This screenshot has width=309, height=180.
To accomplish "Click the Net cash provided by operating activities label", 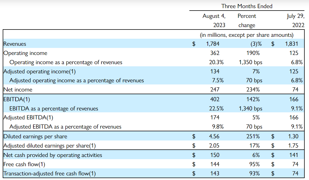I will [x=53, y=155].
